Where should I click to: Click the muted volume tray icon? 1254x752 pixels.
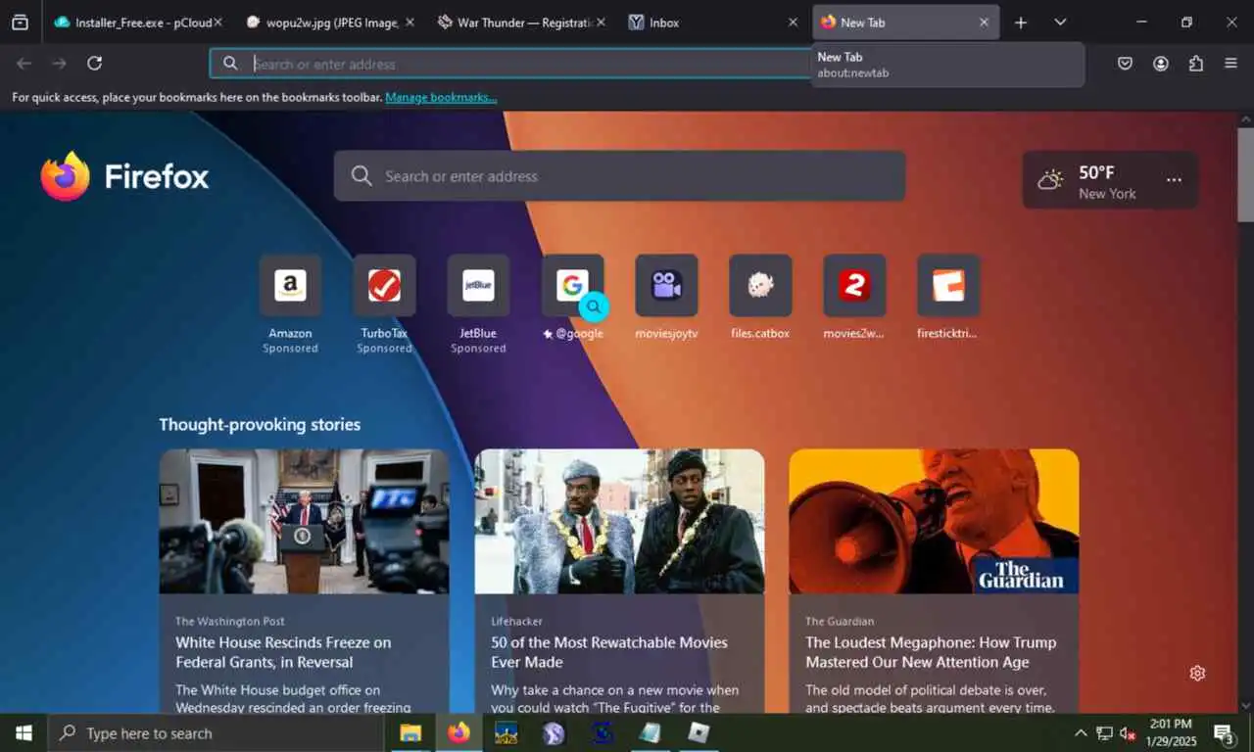[1128, 733]
